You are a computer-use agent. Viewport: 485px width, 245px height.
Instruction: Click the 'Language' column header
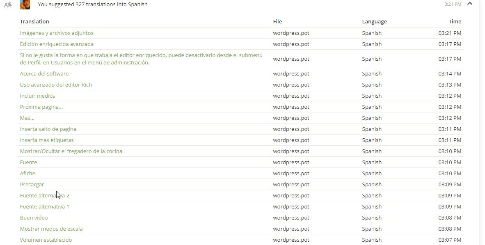coord(374,22)
